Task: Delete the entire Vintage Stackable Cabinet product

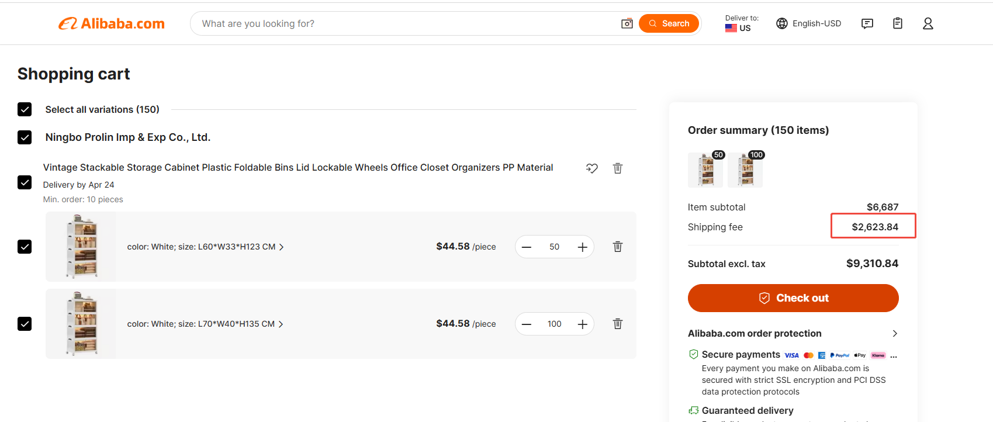Action: tap(617, 168)
